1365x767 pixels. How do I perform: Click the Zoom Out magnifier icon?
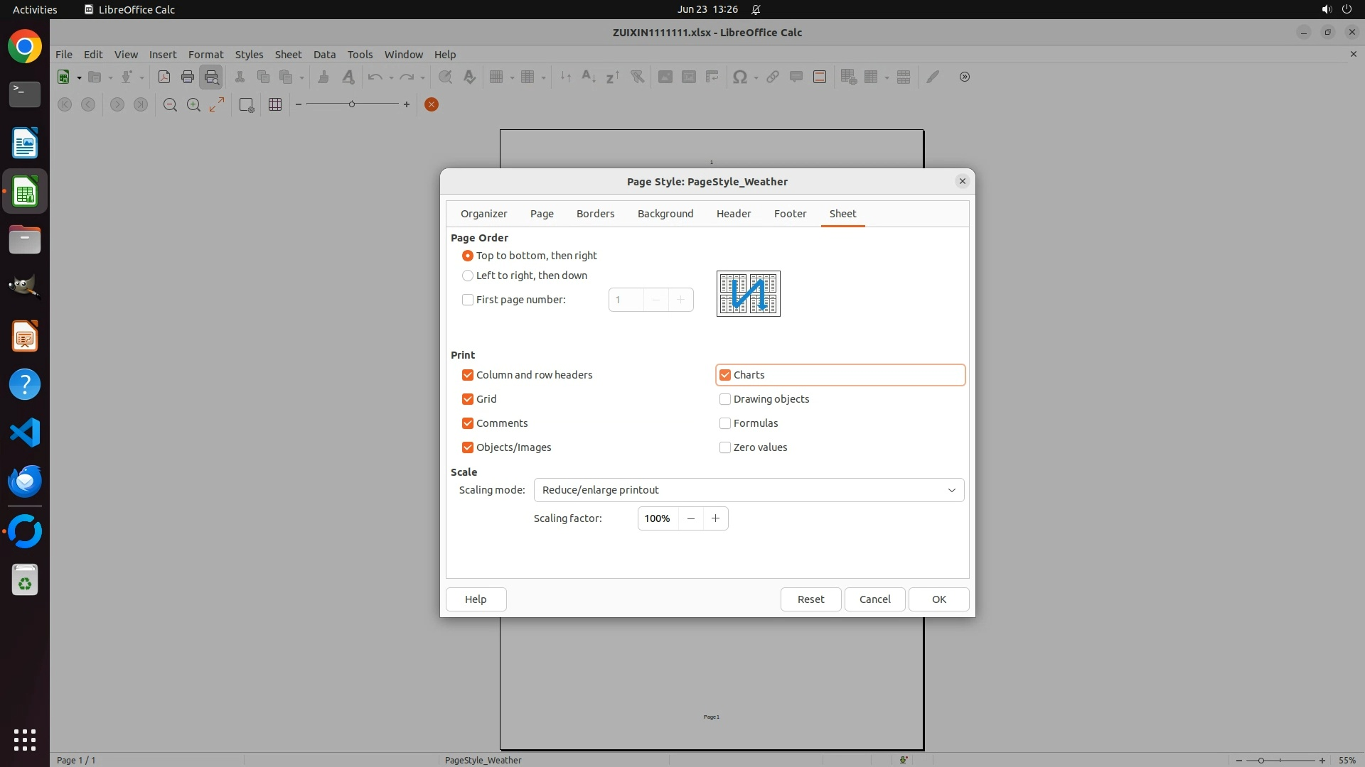click(170, 104)
